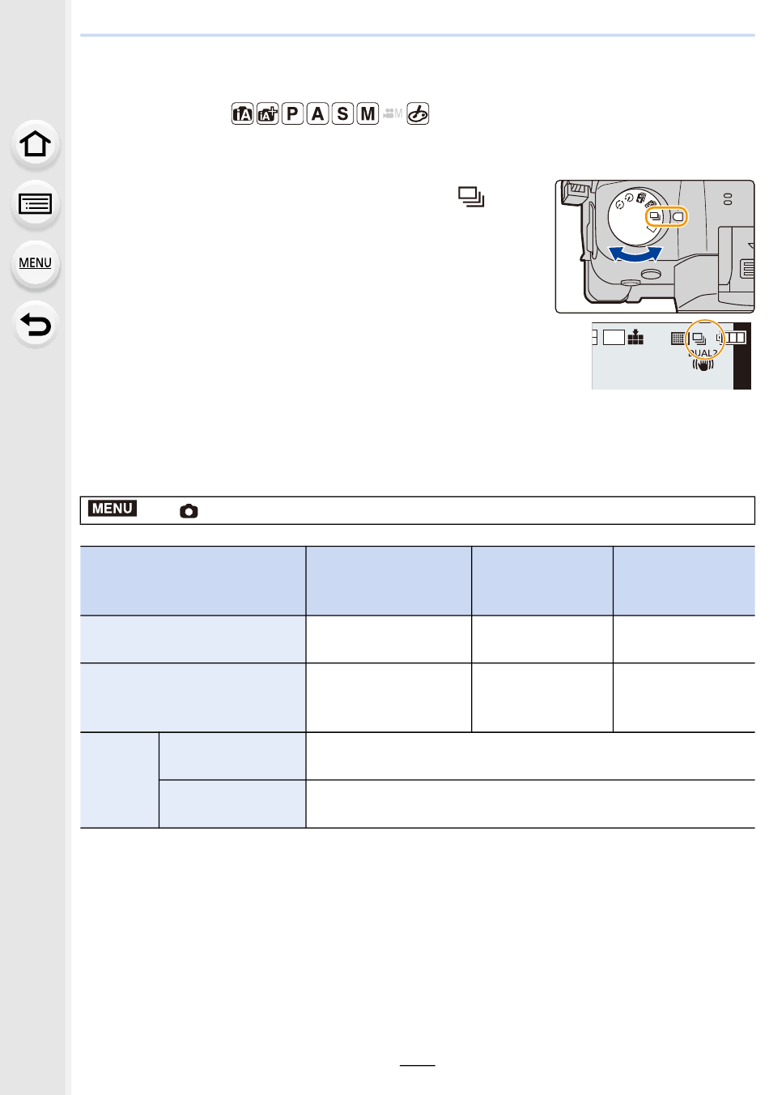Click the blue rotation arrow on dial illustration

click(x=635, y=254)
